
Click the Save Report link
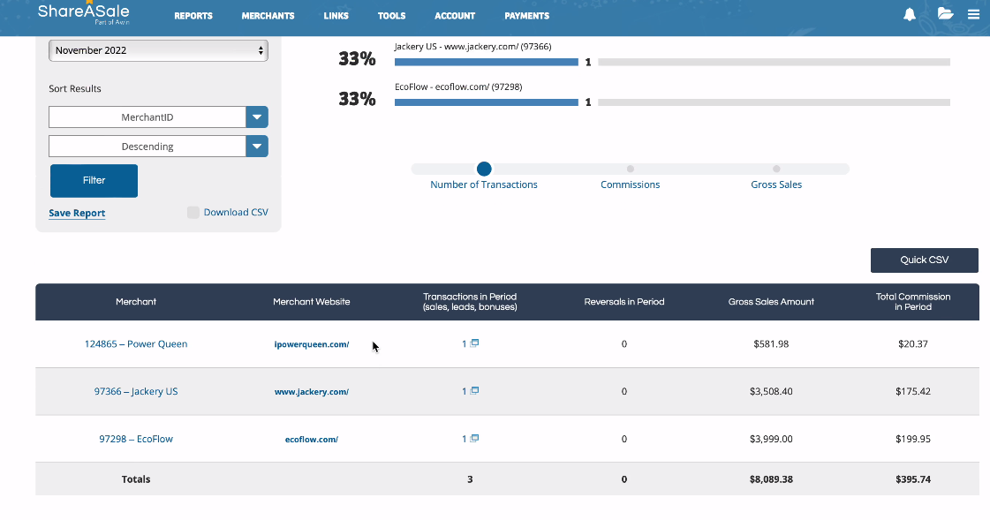pos(77,214)
